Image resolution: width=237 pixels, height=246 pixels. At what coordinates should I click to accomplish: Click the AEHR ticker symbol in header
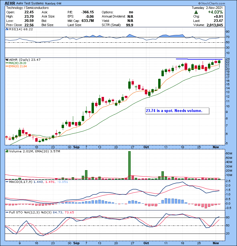click(x=10, y=3)
